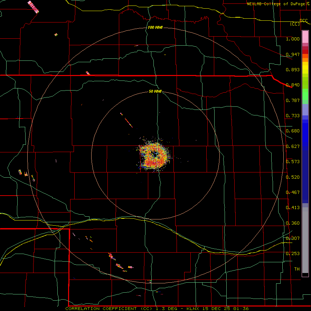Click the 0.467 scale value
The image size is (311, 311).
point(293,192)
